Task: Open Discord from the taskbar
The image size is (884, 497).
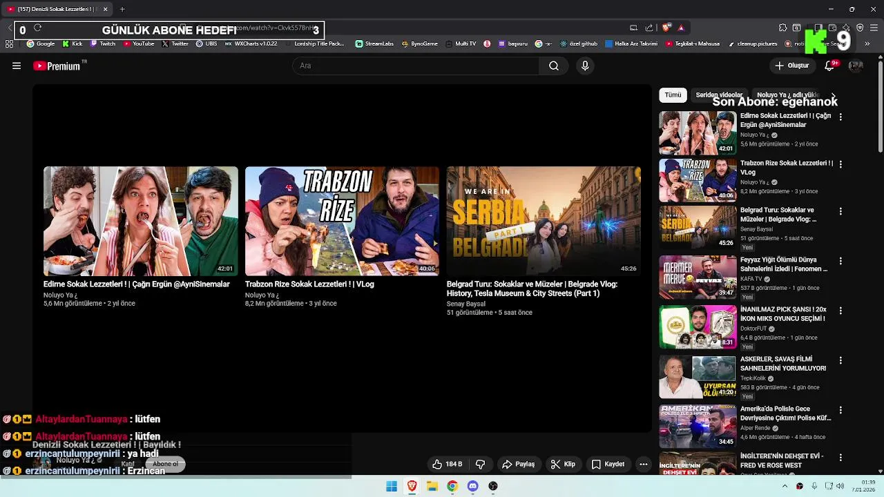Action: pyautogui.click(x=472, y=486)
